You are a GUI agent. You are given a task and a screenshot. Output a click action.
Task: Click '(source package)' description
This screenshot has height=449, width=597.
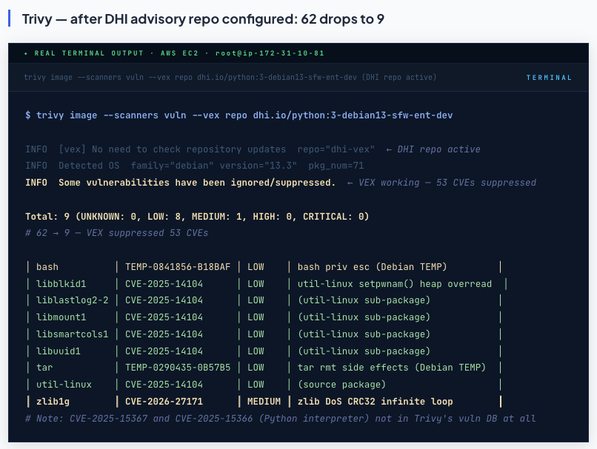(341, 385)
